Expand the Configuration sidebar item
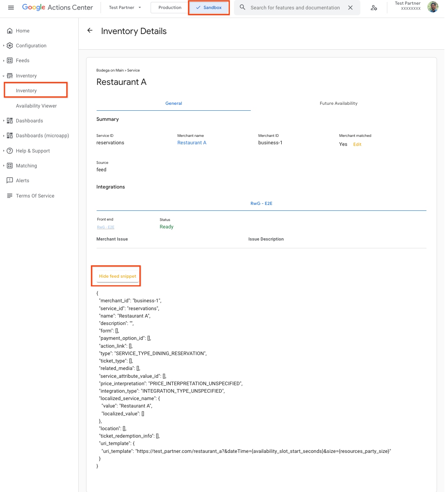The width and height of the screenshot is (446, 492). pyautogui.click(x=31, y=45)
